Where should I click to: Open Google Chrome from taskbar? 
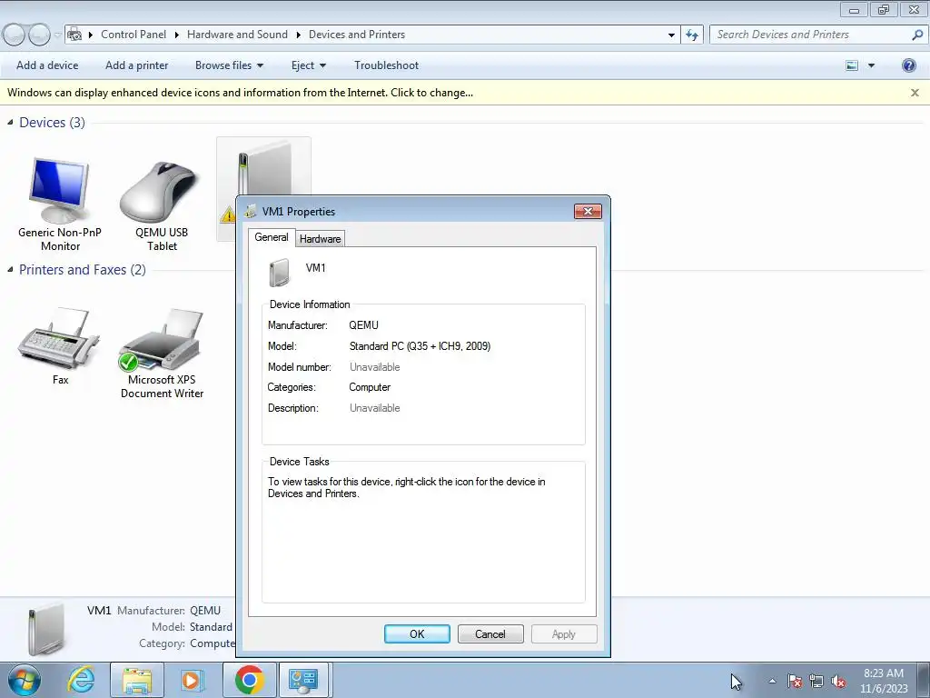tap(249, 680)
